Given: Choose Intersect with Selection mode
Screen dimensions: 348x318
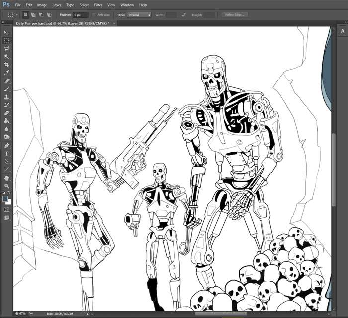Looking at the screenshot, I should coord(49,15).
